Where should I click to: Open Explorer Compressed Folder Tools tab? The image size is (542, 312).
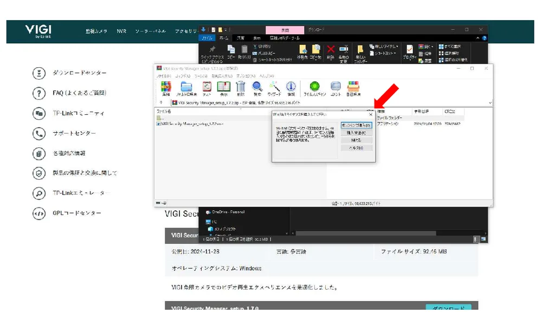[285, 38]
